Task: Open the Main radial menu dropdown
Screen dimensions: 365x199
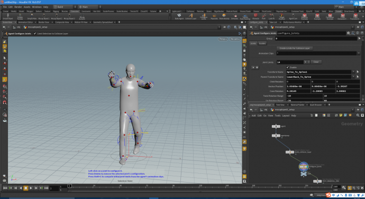Action: [x=89, y=7]
